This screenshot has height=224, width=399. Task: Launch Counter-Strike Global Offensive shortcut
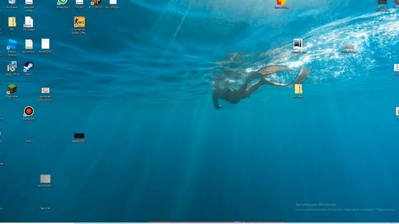[x=79, y=25]
